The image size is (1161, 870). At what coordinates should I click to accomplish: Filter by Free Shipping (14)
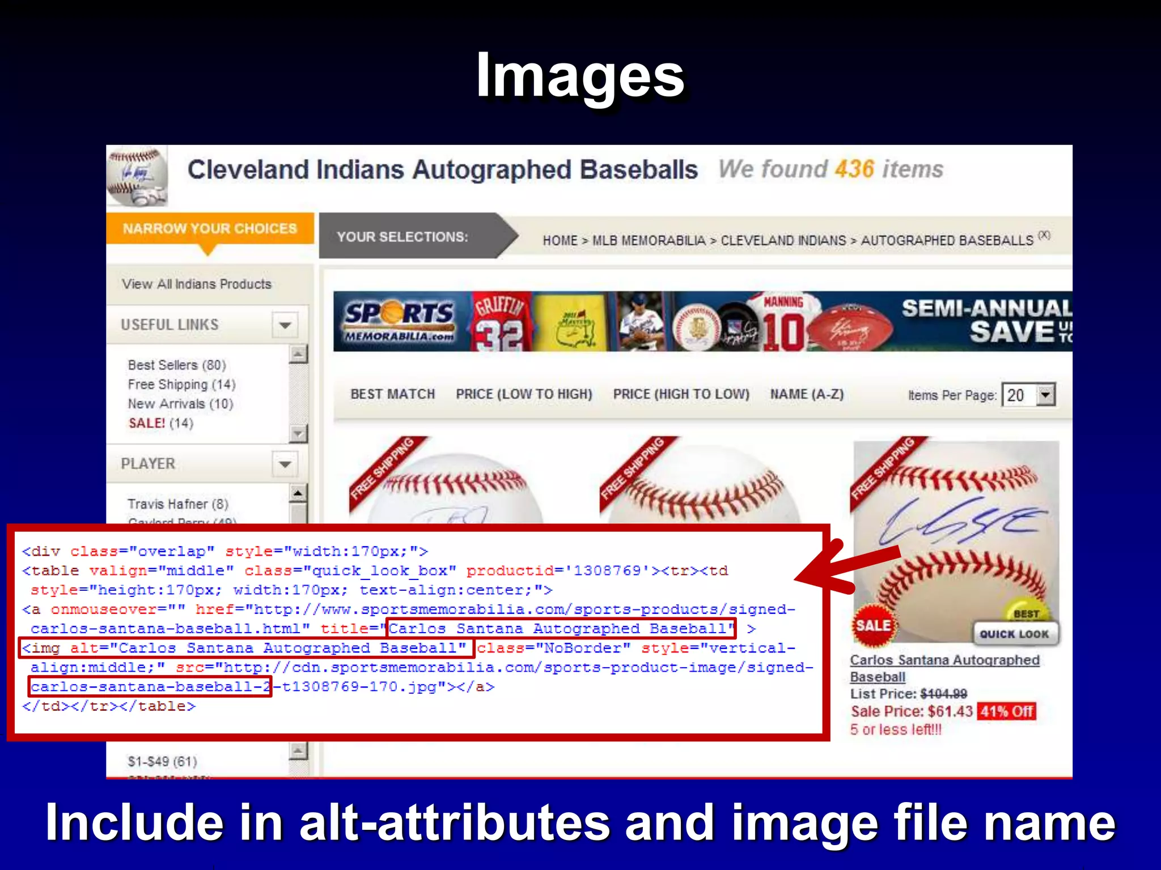click(181, 384)
